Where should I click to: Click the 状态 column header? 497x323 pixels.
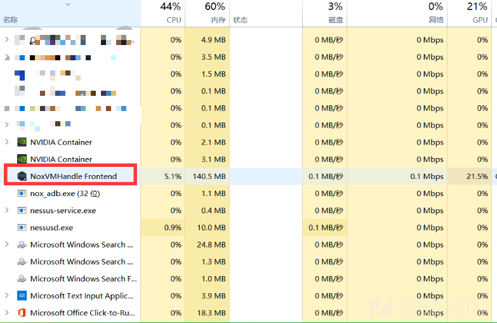tap(241, 20)
